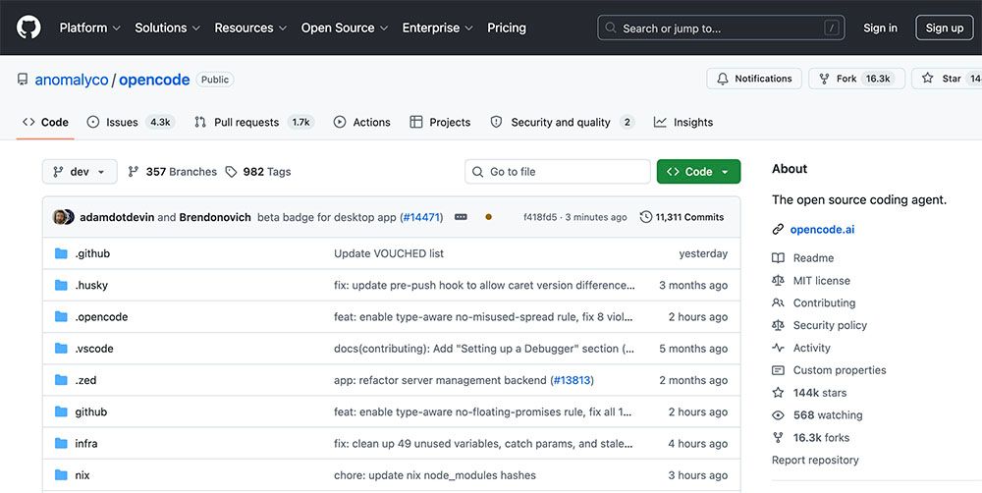Click Report repository link

click(815, 460)
